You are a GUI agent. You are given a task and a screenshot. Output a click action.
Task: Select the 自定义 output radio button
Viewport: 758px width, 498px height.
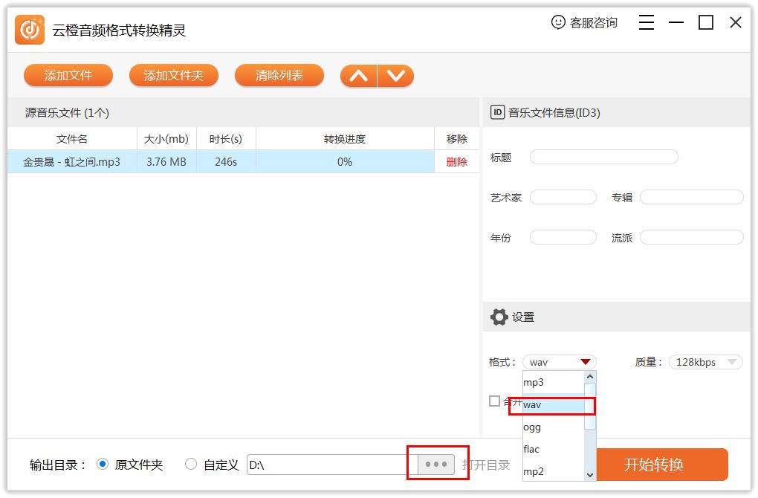click(x=191, y=464)
